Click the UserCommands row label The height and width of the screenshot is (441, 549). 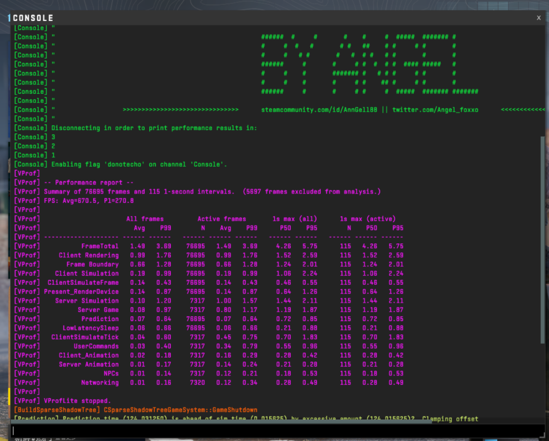point(96,346)
